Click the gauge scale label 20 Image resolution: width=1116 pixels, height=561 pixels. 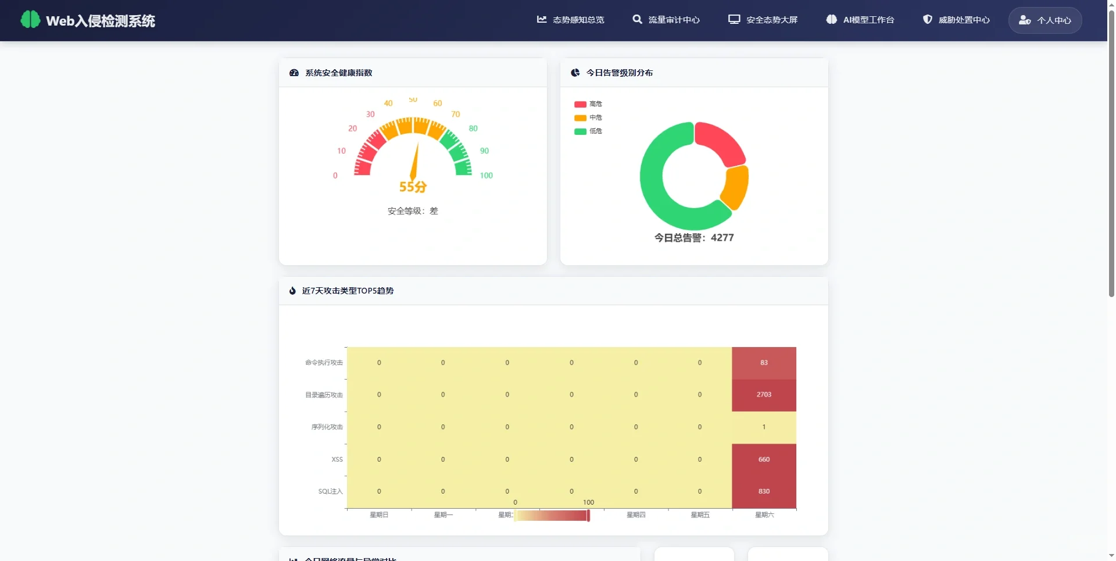click(352, 128)
